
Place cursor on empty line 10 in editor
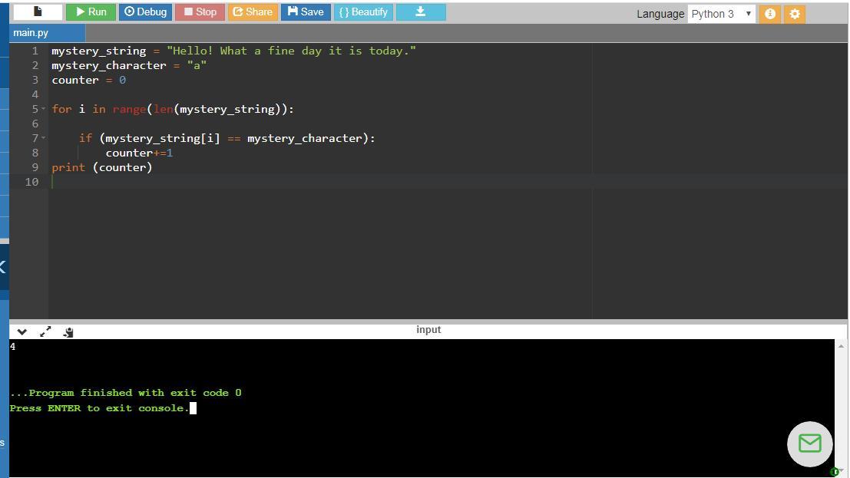pos(448,182)
